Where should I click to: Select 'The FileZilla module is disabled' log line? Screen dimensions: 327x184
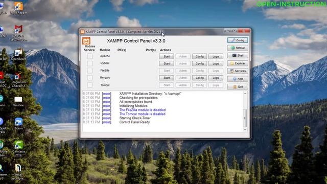[x=143, y=110]
